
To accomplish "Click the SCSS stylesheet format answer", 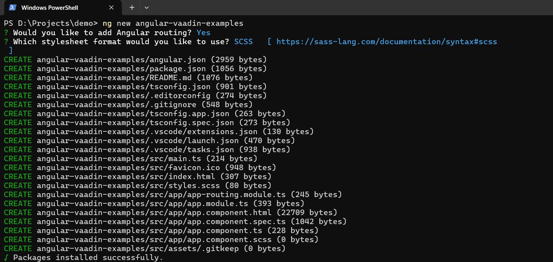I will tap(243, 41).
